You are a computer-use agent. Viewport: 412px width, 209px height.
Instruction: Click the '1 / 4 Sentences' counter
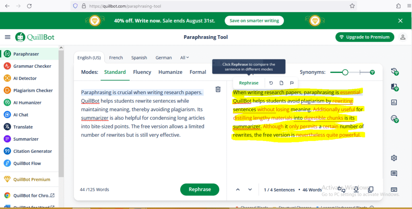coord(279,190)
